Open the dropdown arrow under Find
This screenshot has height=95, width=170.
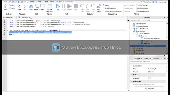(31, 12)
